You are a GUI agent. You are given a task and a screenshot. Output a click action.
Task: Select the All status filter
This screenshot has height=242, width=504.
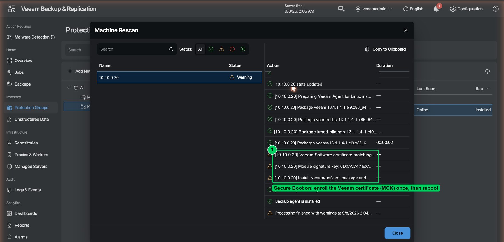point(200,49)
